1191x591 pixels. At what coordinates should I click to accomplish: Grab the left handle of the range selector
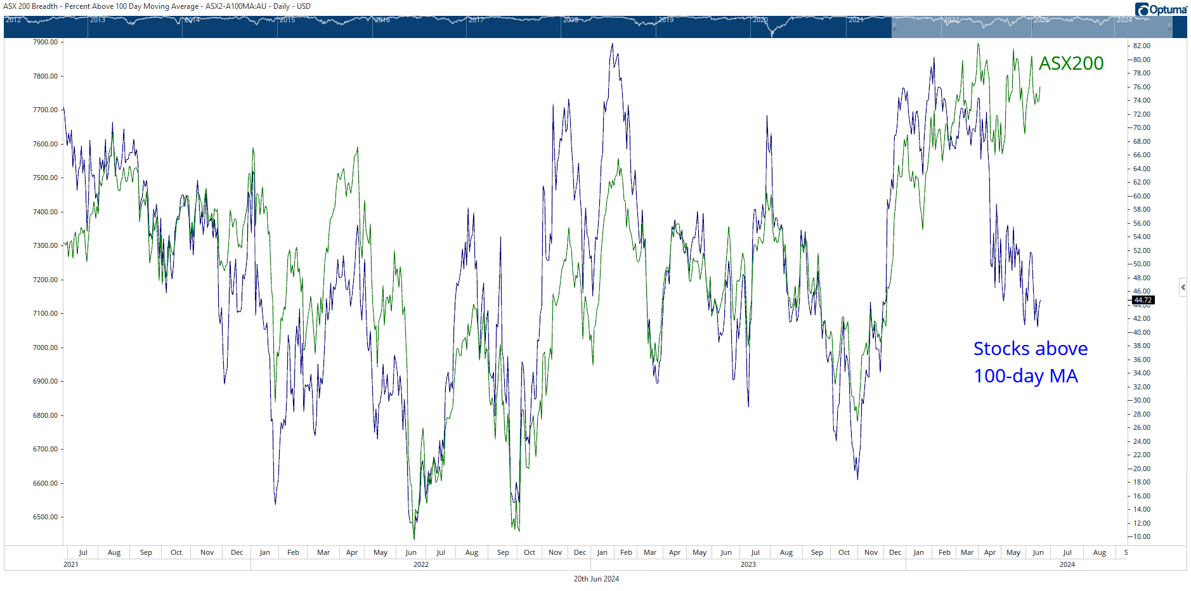coord(894,27)
